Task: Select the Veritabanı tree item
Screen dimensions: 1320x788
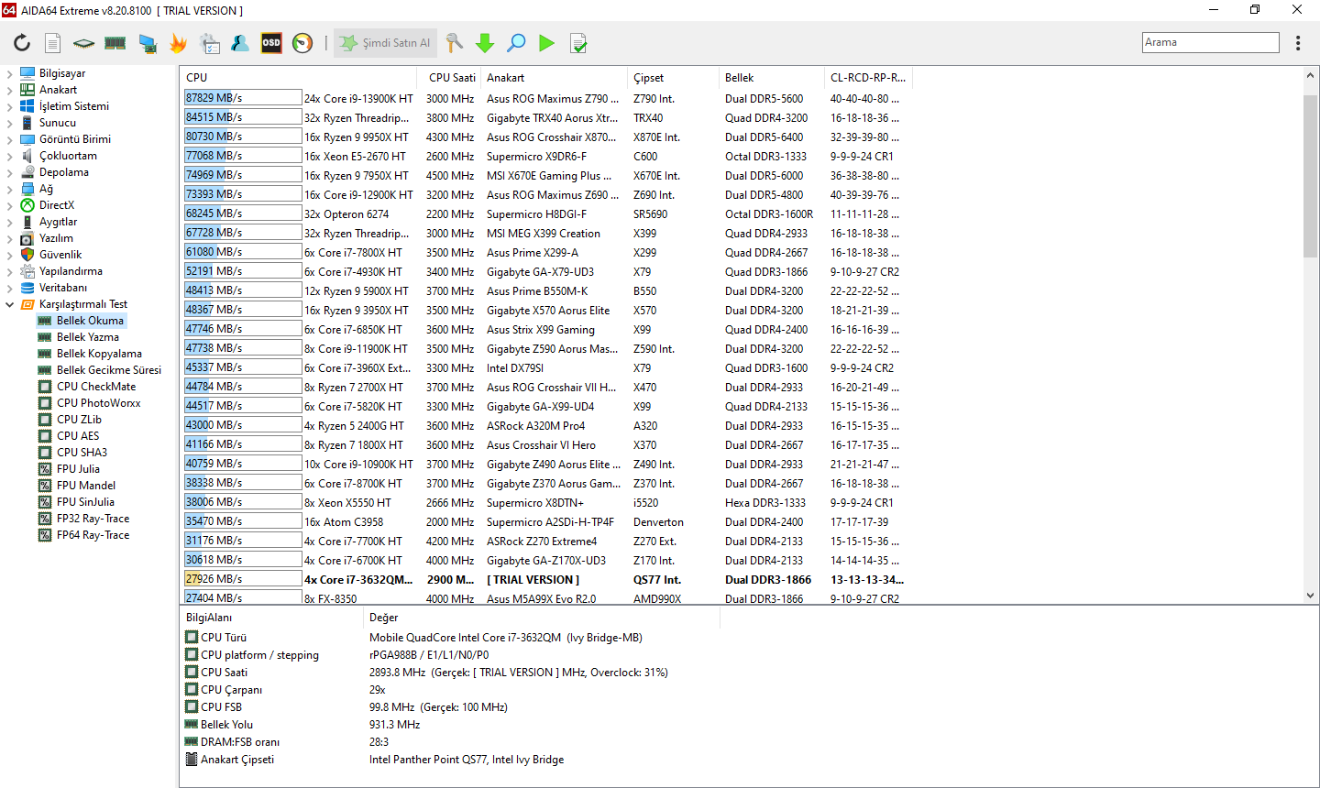Action: pos(63,288)
